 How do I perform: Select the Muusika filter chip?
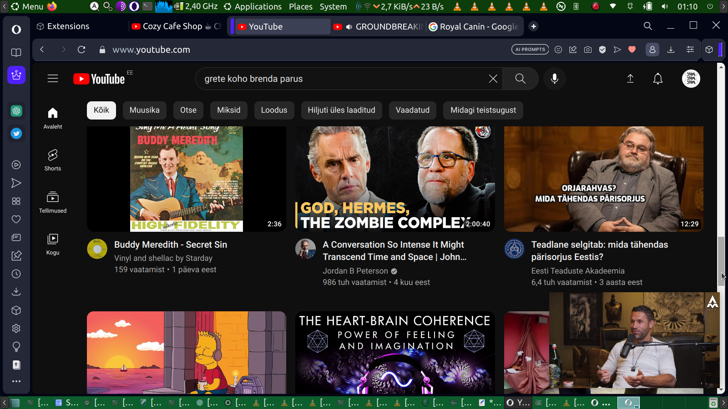click(x=144, y=110)
